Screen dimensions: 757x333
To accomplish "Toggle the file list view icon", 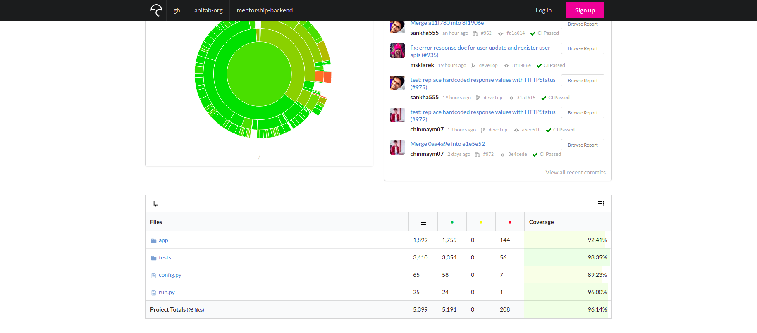I will (601, 203).
